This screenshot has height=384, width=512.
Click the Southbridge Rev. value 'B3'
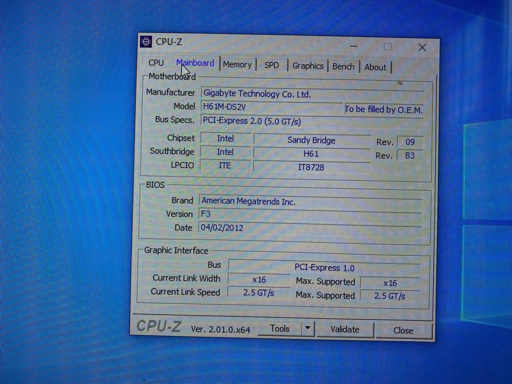[x=410, y=156]
